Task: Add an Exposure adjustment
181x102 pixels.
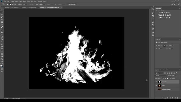Action: pos(167,12)
